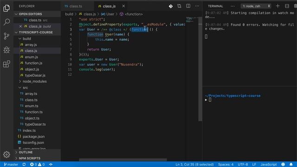Click Ln 3, Col 35 cursor position
This screenshot has height=167, width=297.
click(x=194, y=164)
